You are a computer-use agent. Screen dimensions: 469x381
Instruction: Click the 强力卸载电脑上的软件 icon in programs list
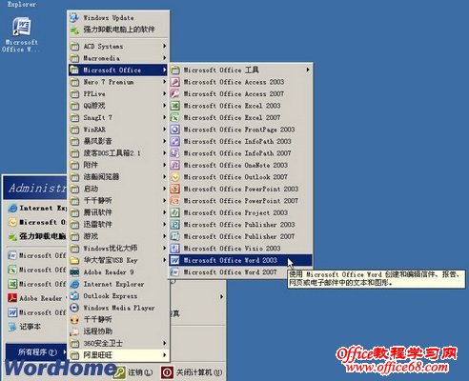tap(74, 30)
